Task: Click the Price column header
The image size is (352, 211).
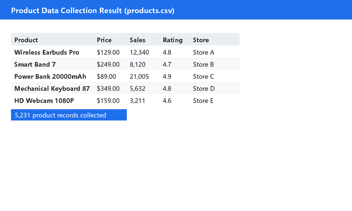Action: pyautogui.click(x=104, y=40)
